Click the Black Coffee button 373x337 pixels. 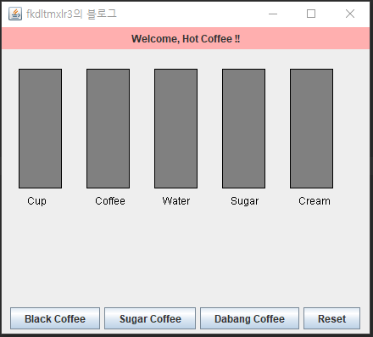click(x=55, y=318)
